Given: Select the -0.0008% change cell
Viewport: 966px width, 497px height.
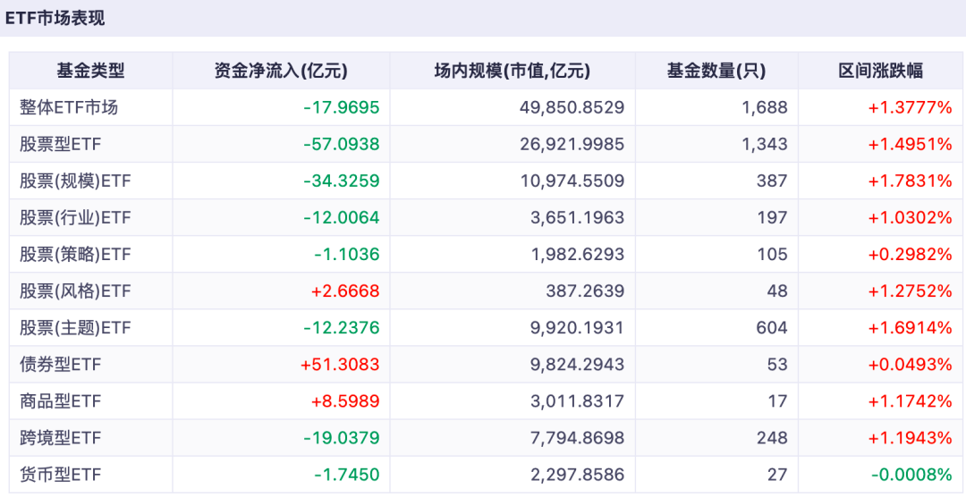Looking at the screenshot, I should tap(911, 475).
